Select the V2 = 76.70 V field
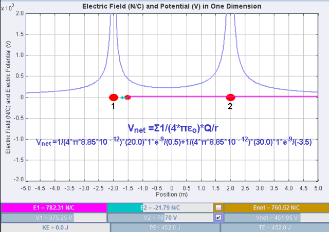The height and width of the screenshot is (232, 329). click(160, 218)
